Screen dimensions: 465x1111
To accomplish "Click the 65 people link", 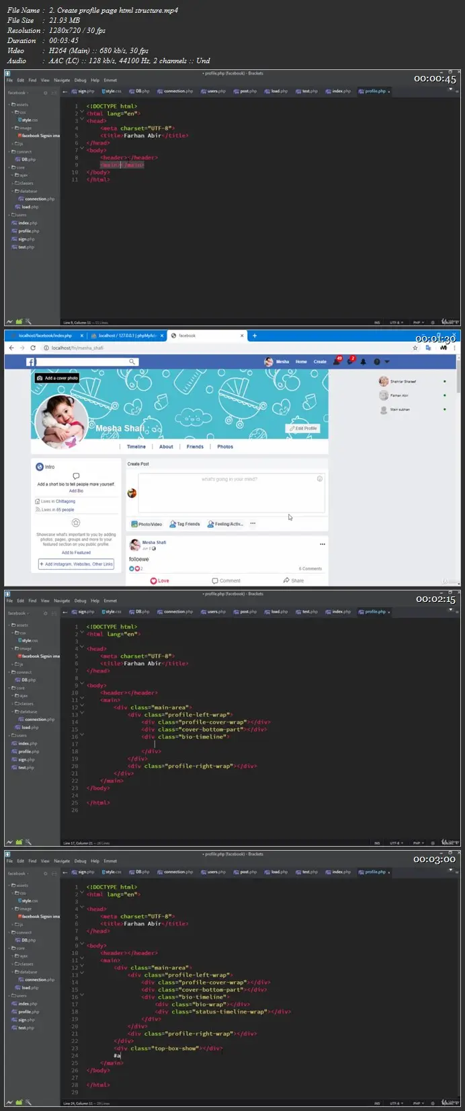I will (x=65, y=510).
